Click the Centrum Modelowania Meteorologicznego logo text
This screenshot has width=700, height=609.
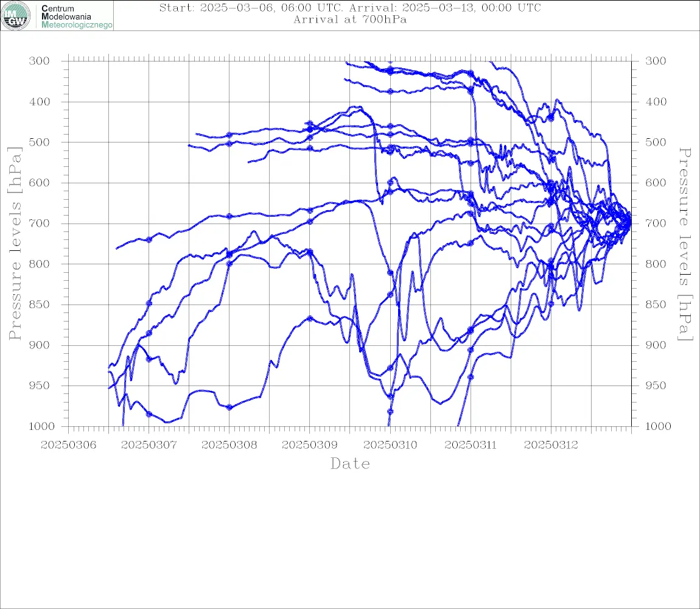click(77, 16)
